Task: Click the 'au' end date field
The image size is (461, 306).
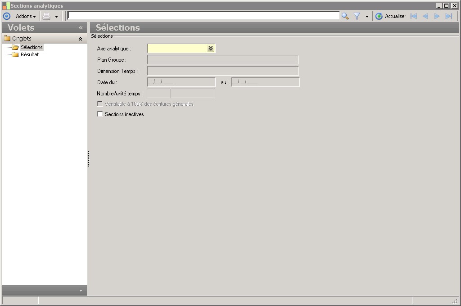Action: point(266,82)
